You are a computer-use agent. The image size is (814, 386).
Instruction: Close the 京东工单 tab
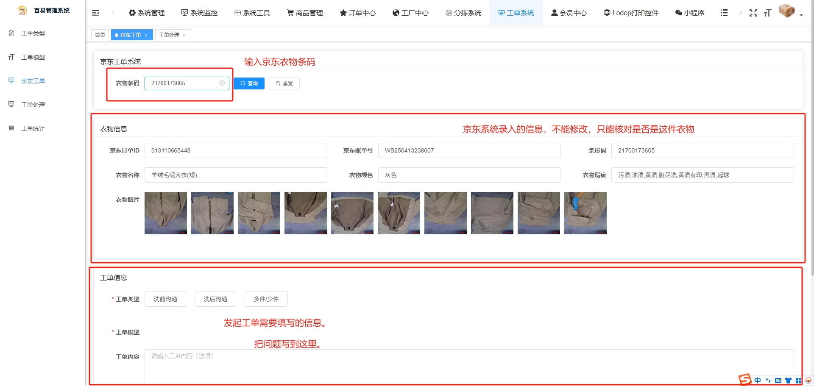(x=146, y=35)
